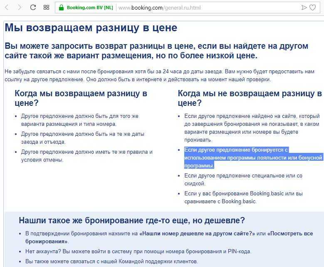Image resolution: width=324 pixels, height=267 pixels.
Task: Go back with the browser back arrow
Action: pyautogui.click(x=7, y=7)
